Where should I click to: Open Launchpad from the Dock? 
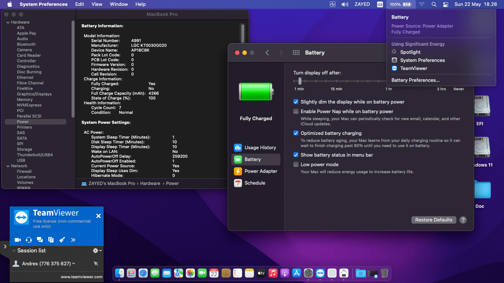(131, 273)
